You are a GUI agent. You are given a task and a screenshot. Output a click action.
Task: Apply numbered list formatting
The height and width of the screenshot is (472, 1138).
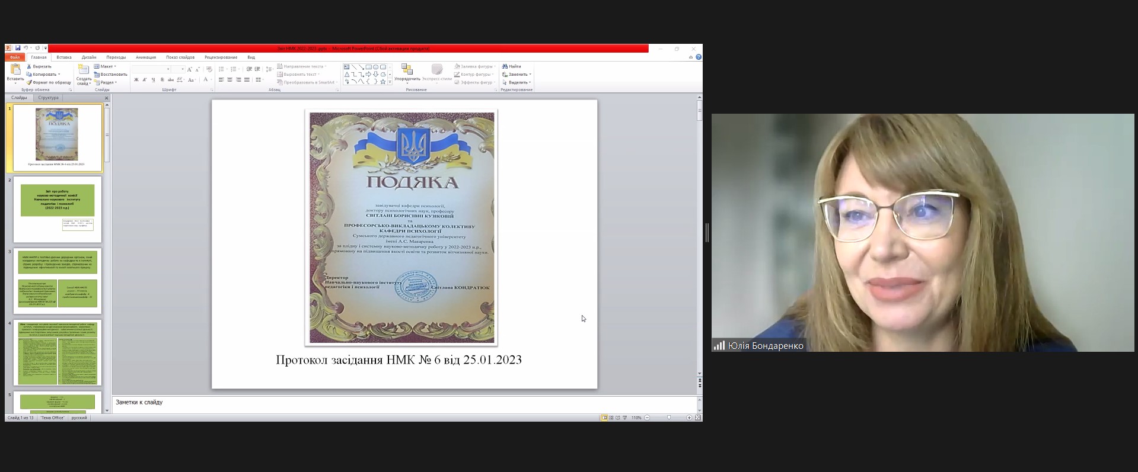click(x=234, y=69)
